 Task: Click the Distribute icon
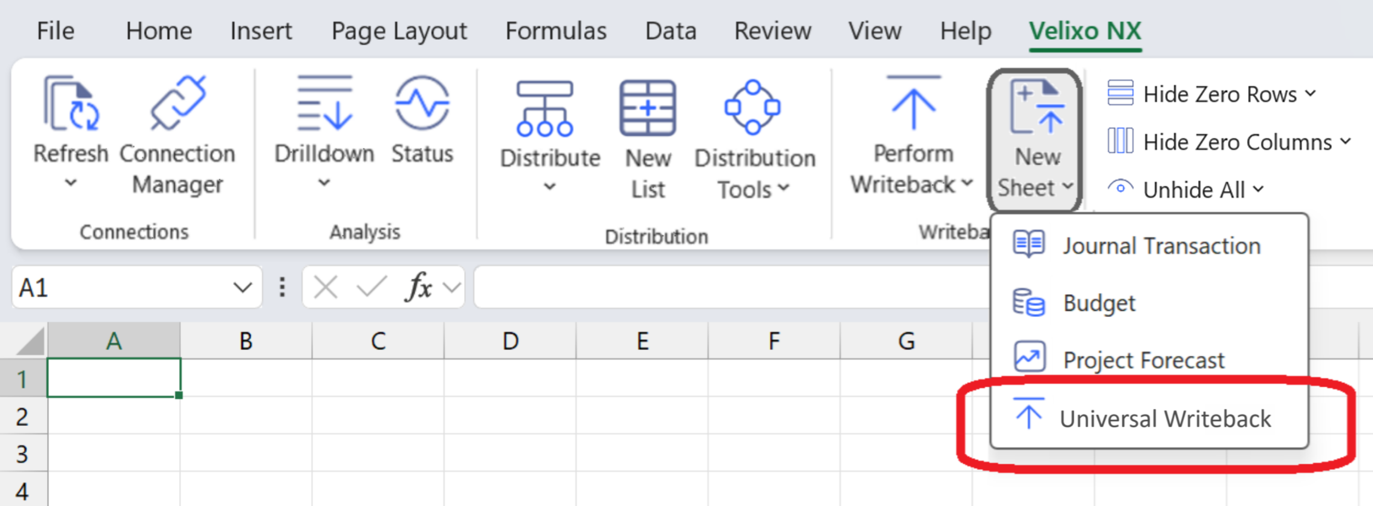coord(544,108)
